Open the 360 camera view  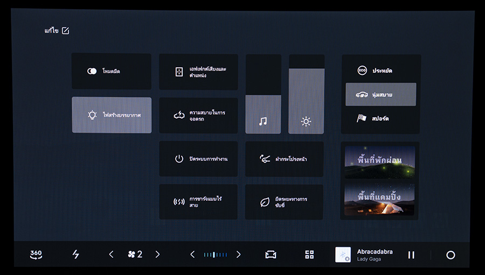[x=36, y=255]
